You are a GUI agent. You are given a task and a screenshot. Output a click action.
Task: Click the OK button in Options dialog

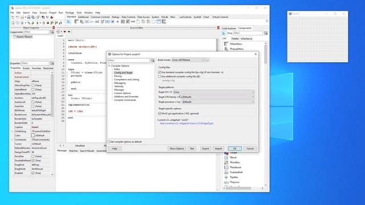tap(234, 149)
